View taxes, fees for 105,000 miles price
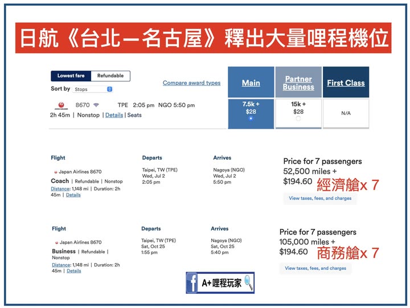The height and width of the screenshot is (308, 410). (x=315, y=268)
